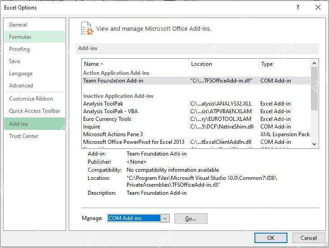
Task: Select the Formulas category
Action: click(34, 37)
